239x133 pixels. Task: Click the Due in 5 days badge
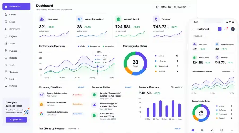[x=78, y=114]
